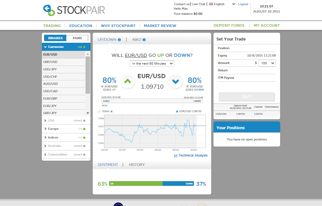Click the green UP sentiment bar
Viewport: 322px width, 206px height.
[136, 184]
